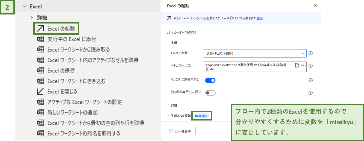Click icon beside Excel ワークシートに書き込む

(x=40, y=81)
